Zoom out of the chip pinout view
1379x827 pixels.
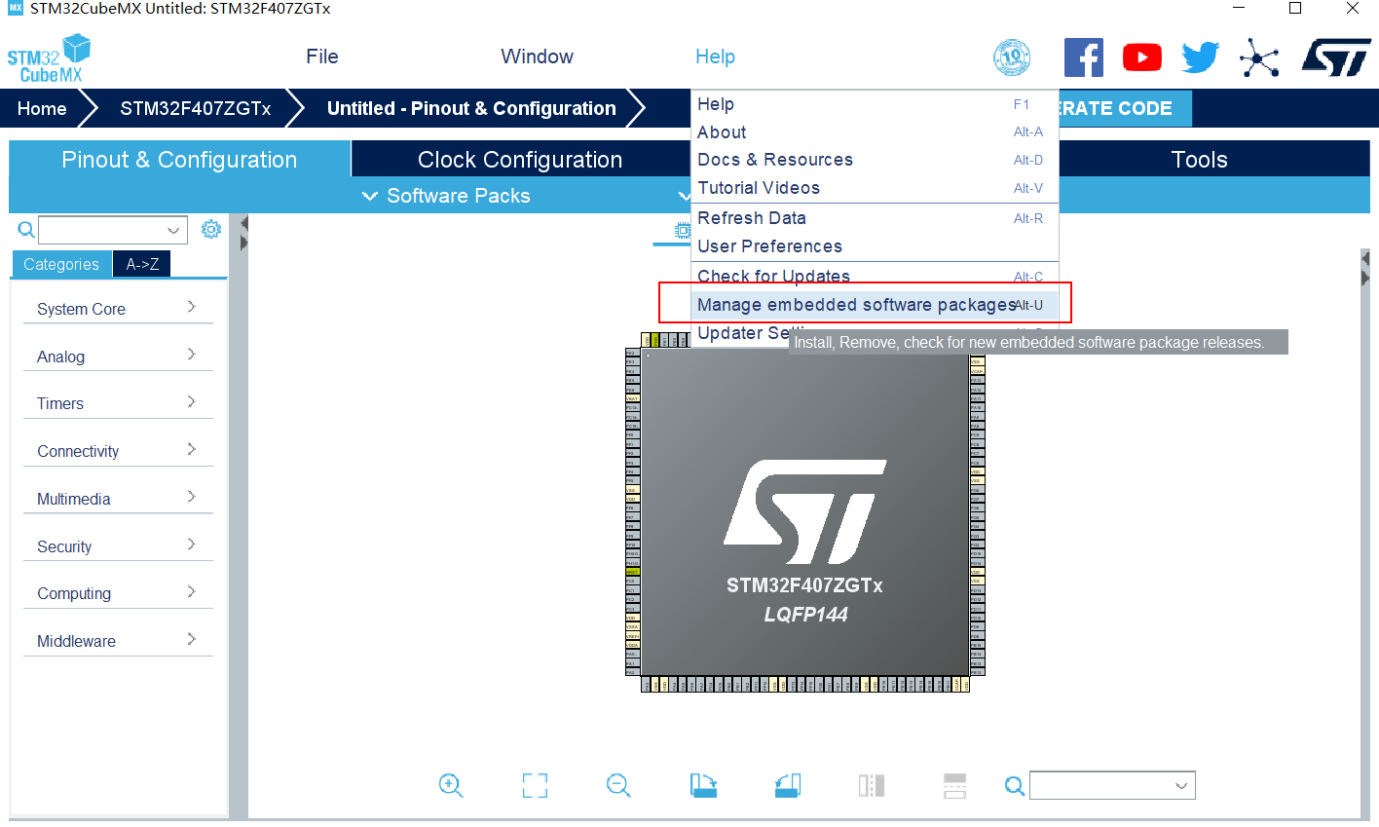coord(618,785)
